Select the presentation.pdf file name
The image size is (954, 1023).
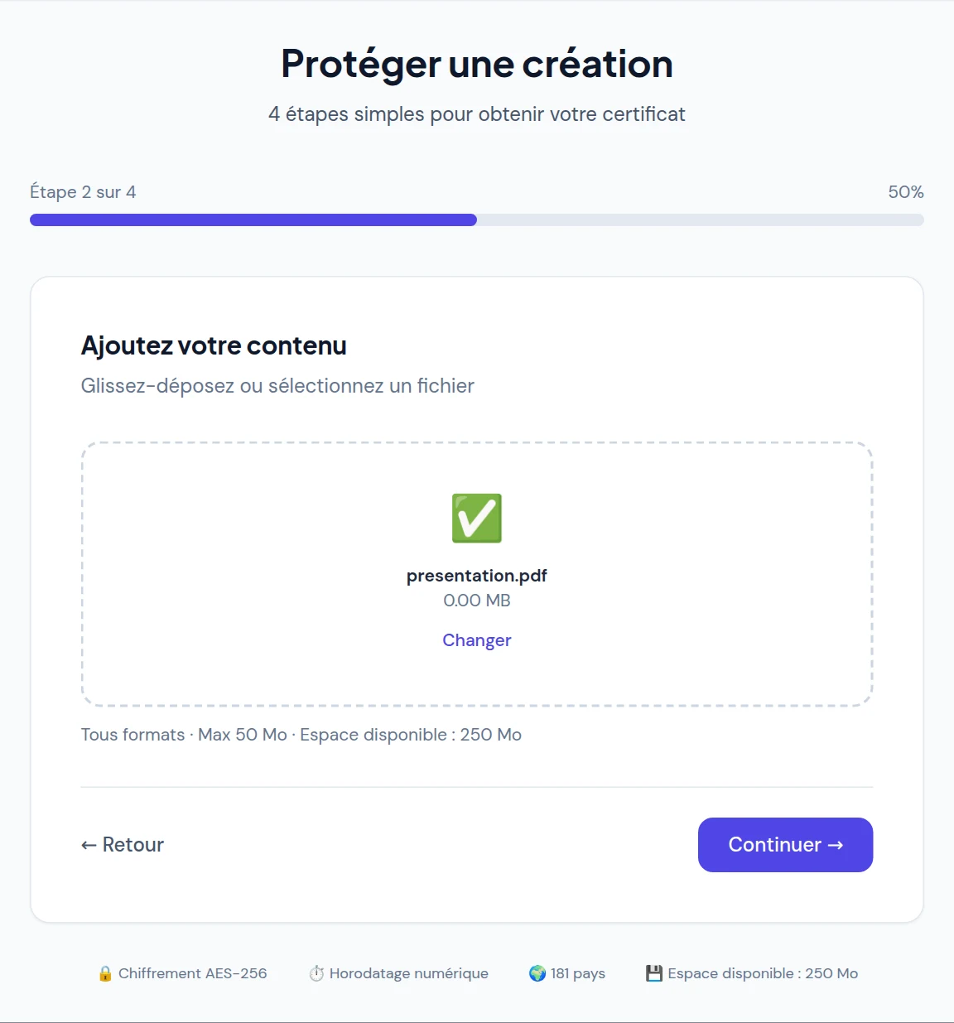(x=477, y=576)
